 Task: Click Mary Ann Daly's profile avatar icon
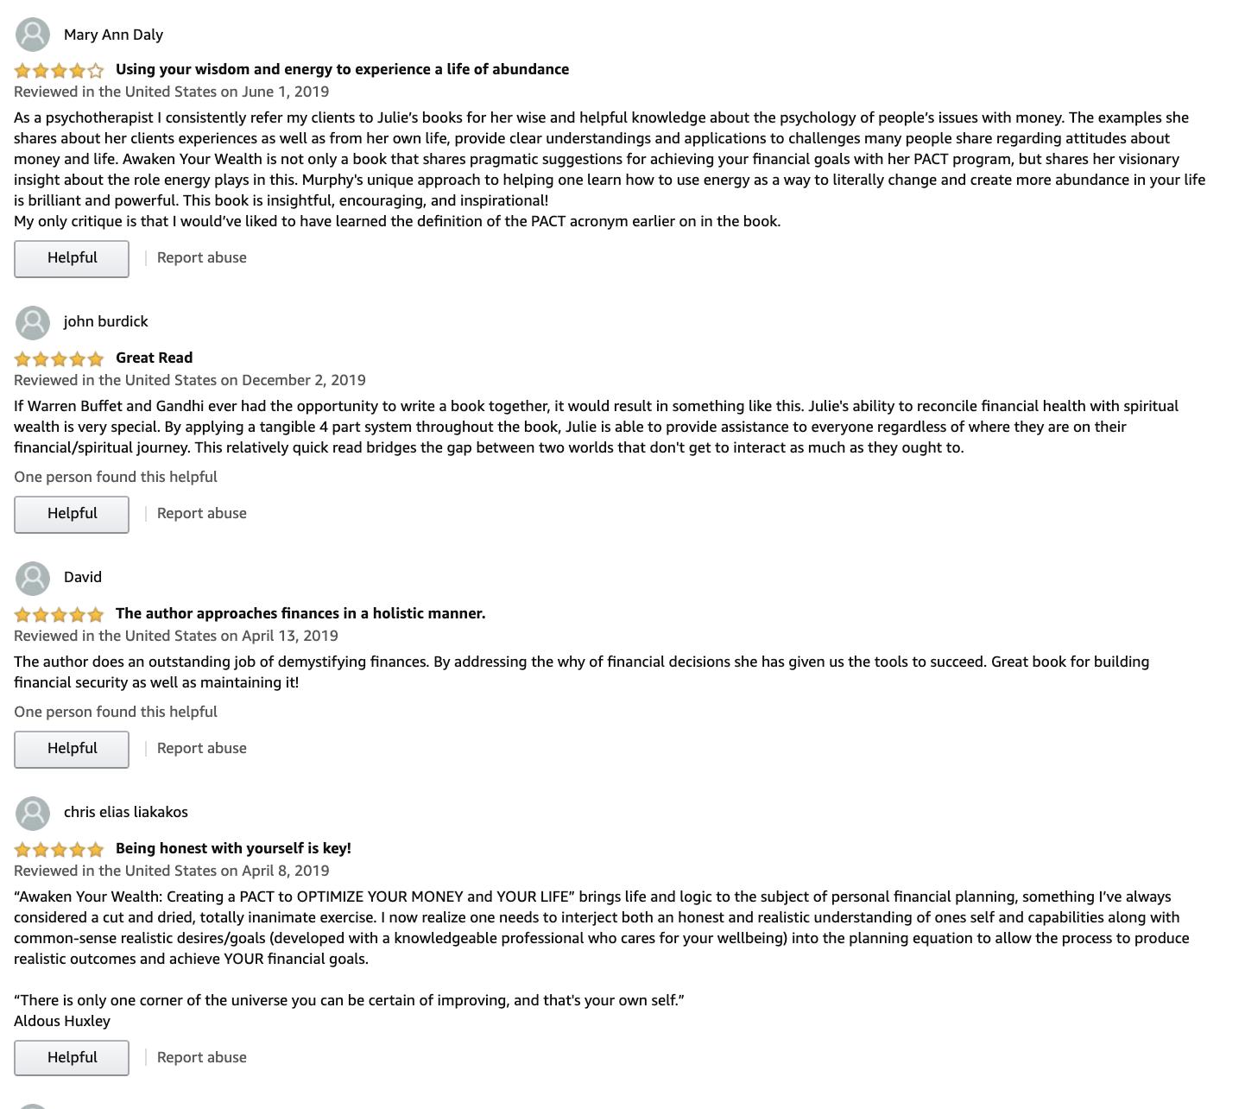[x=33, y=35]
